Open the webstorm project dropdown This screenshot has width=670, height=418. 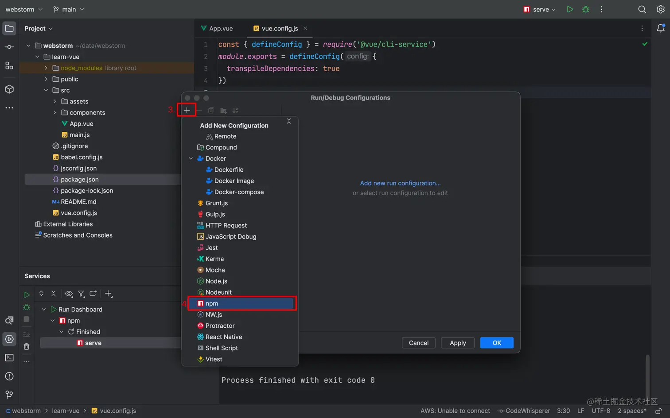tap(24, 9)
